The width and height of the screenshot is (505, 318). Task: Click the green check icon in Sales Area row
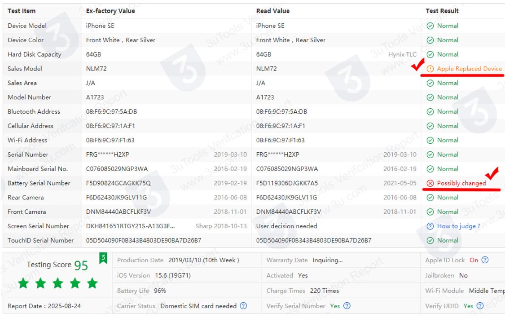pos(430,83)
